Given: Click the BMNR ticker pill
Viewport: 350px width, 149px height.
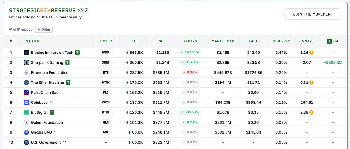Looking at the screenshot, I should click(106, 53).
